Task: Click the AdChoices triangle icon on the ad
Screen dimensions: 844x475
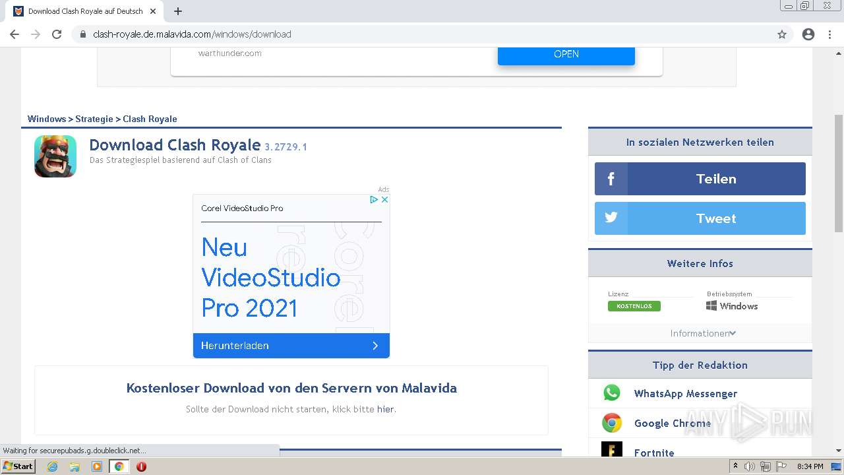Action: [374, 199]
